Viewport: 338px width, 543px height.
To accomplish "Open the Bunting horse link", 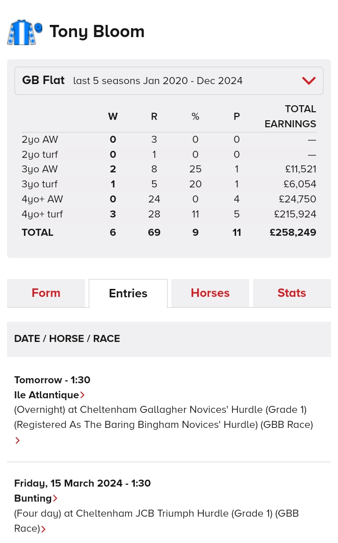I will (x=33, y=498).
